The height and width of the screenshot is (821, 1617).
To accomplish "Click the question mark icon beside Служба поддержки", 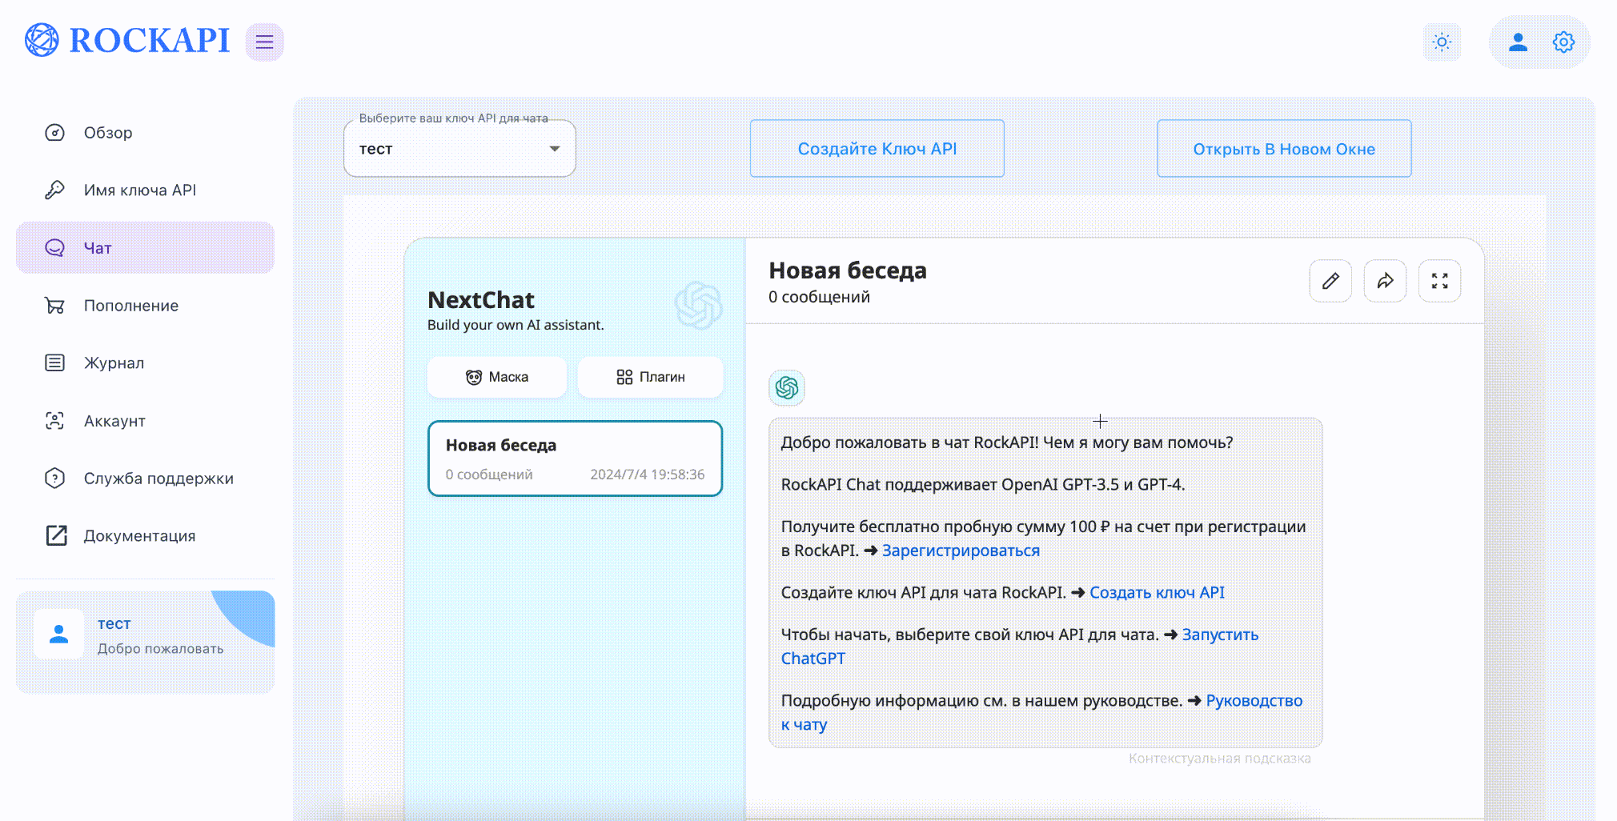I will click(54, 479).
